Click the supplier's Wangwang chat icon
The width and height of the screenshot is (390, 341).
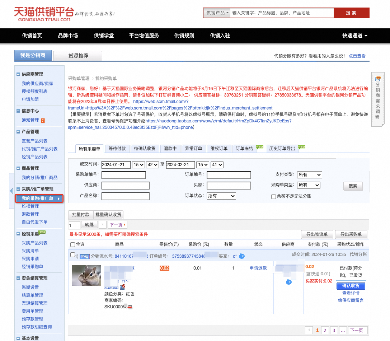click(288, 282)
